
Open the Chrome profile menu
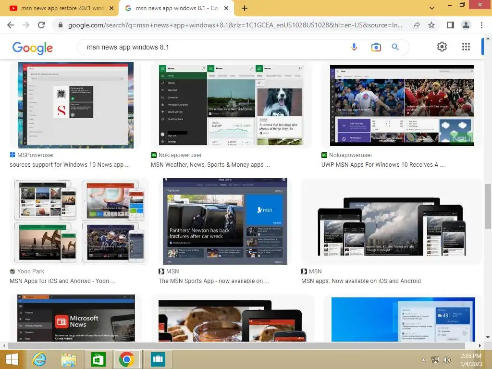point(466,25)
